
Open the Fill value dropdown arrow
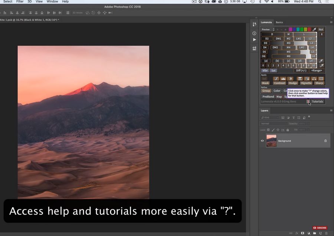(x=308, y=130)
